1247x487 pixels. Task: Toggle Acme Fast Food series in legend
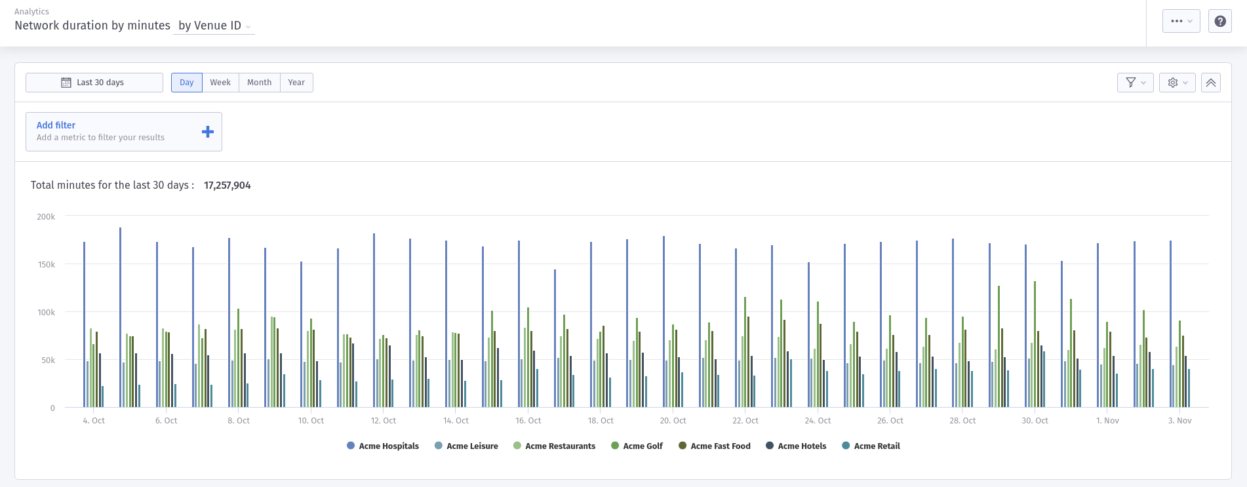click(x=715, y=446)
